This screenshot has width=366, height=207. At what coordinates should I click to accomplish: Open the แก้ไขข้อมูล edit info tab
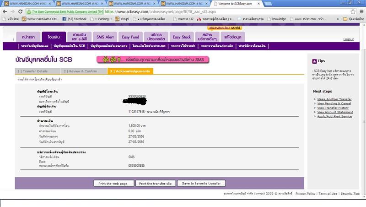tap(233, 37)
